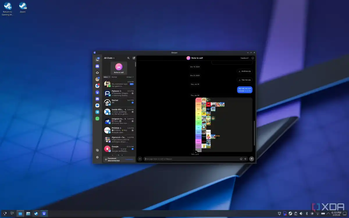Click the show desktop button in taskbar
The height and width of the screenshot is (218, 349).
[345, 214]
